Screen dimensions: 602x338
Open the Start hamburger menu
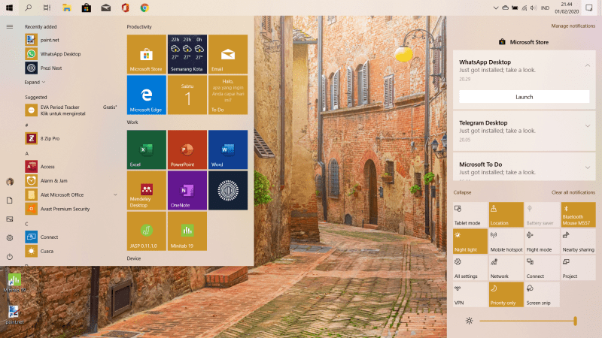10,26
